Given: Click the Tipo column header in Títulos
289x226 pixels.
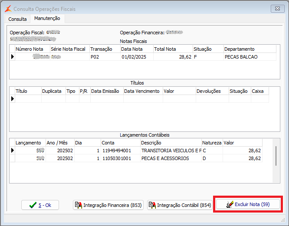Looking at the screenshot, I should [x=72, y=91].
